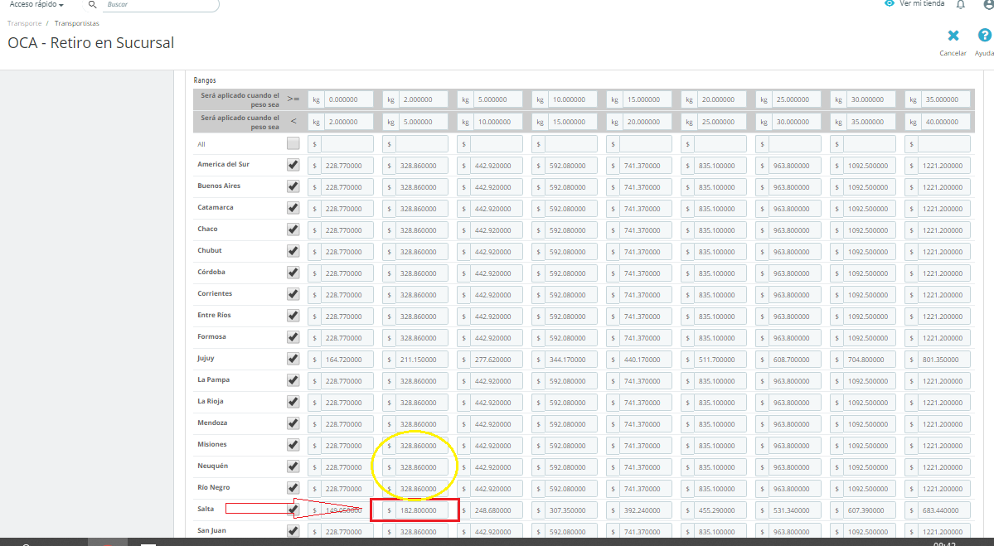Open Ver mi tienda link
This screenshot has height=546, width=994.
[922, 4]
